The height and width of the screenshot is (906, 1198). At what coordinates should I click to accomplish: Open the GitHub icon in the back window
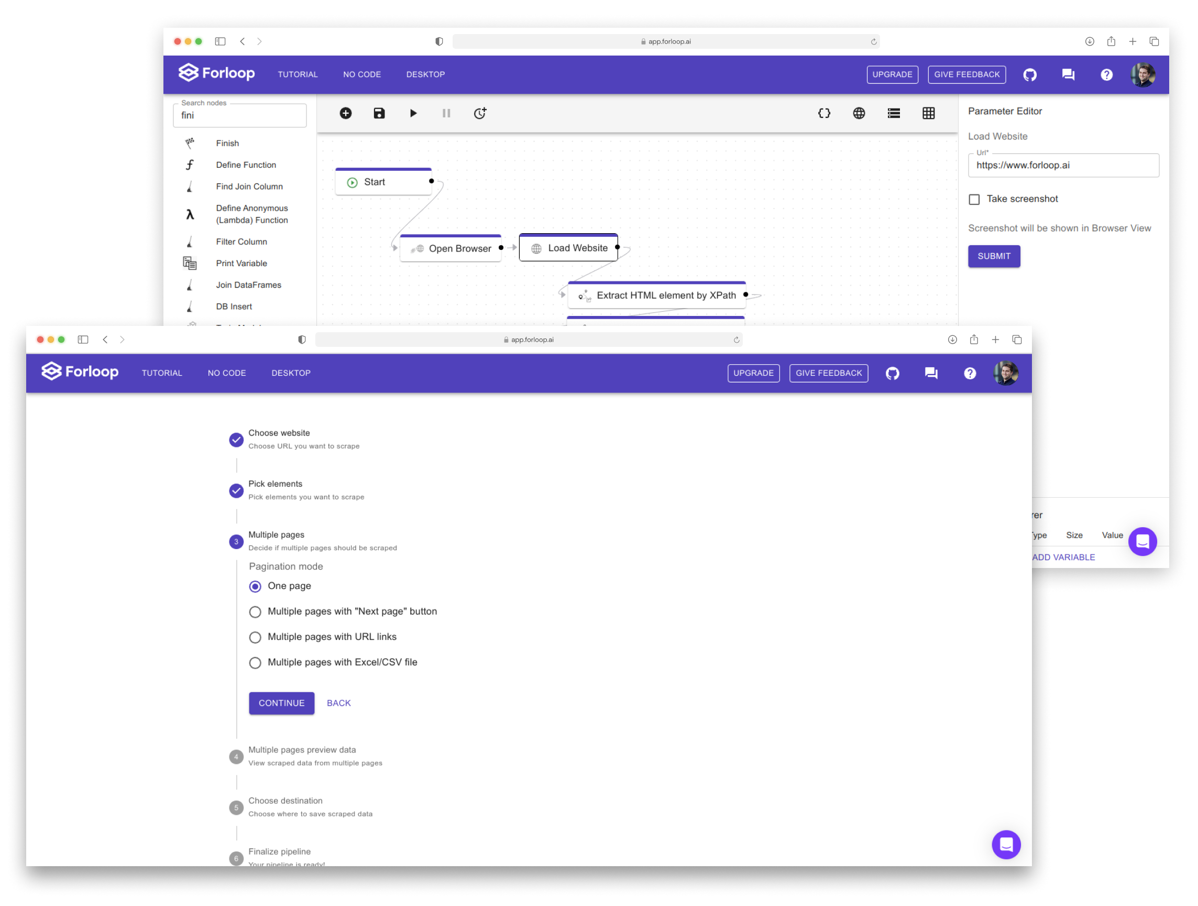click(x=1029, y=75)
